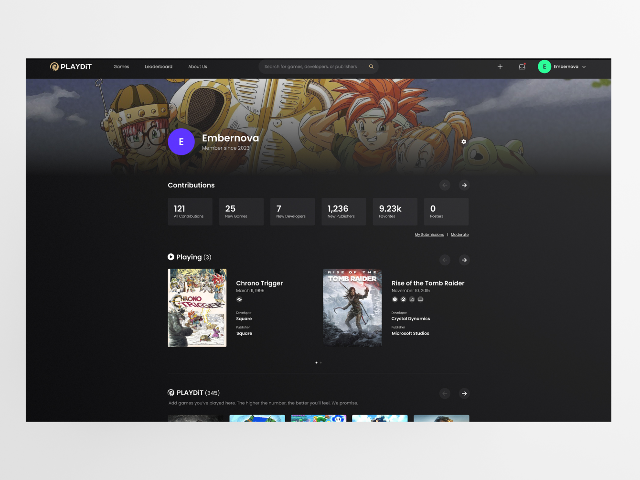The image size is (640, 480).
Task: Go to the About Us page
Action: coord(198,66)
